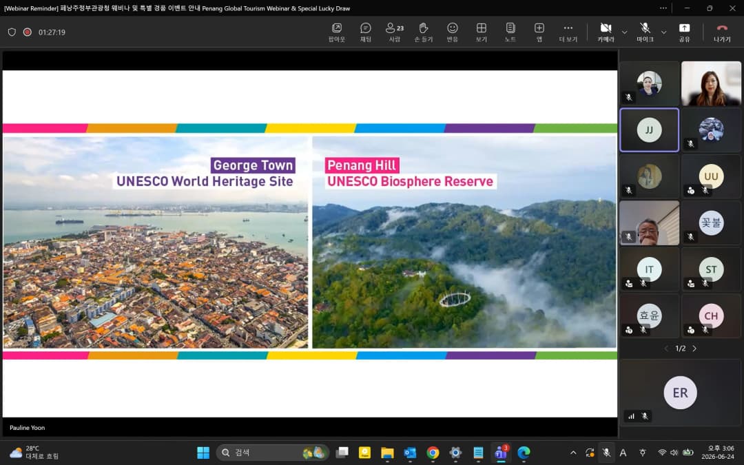
Task: Share content (공유)
Action: tap(684, 32)
